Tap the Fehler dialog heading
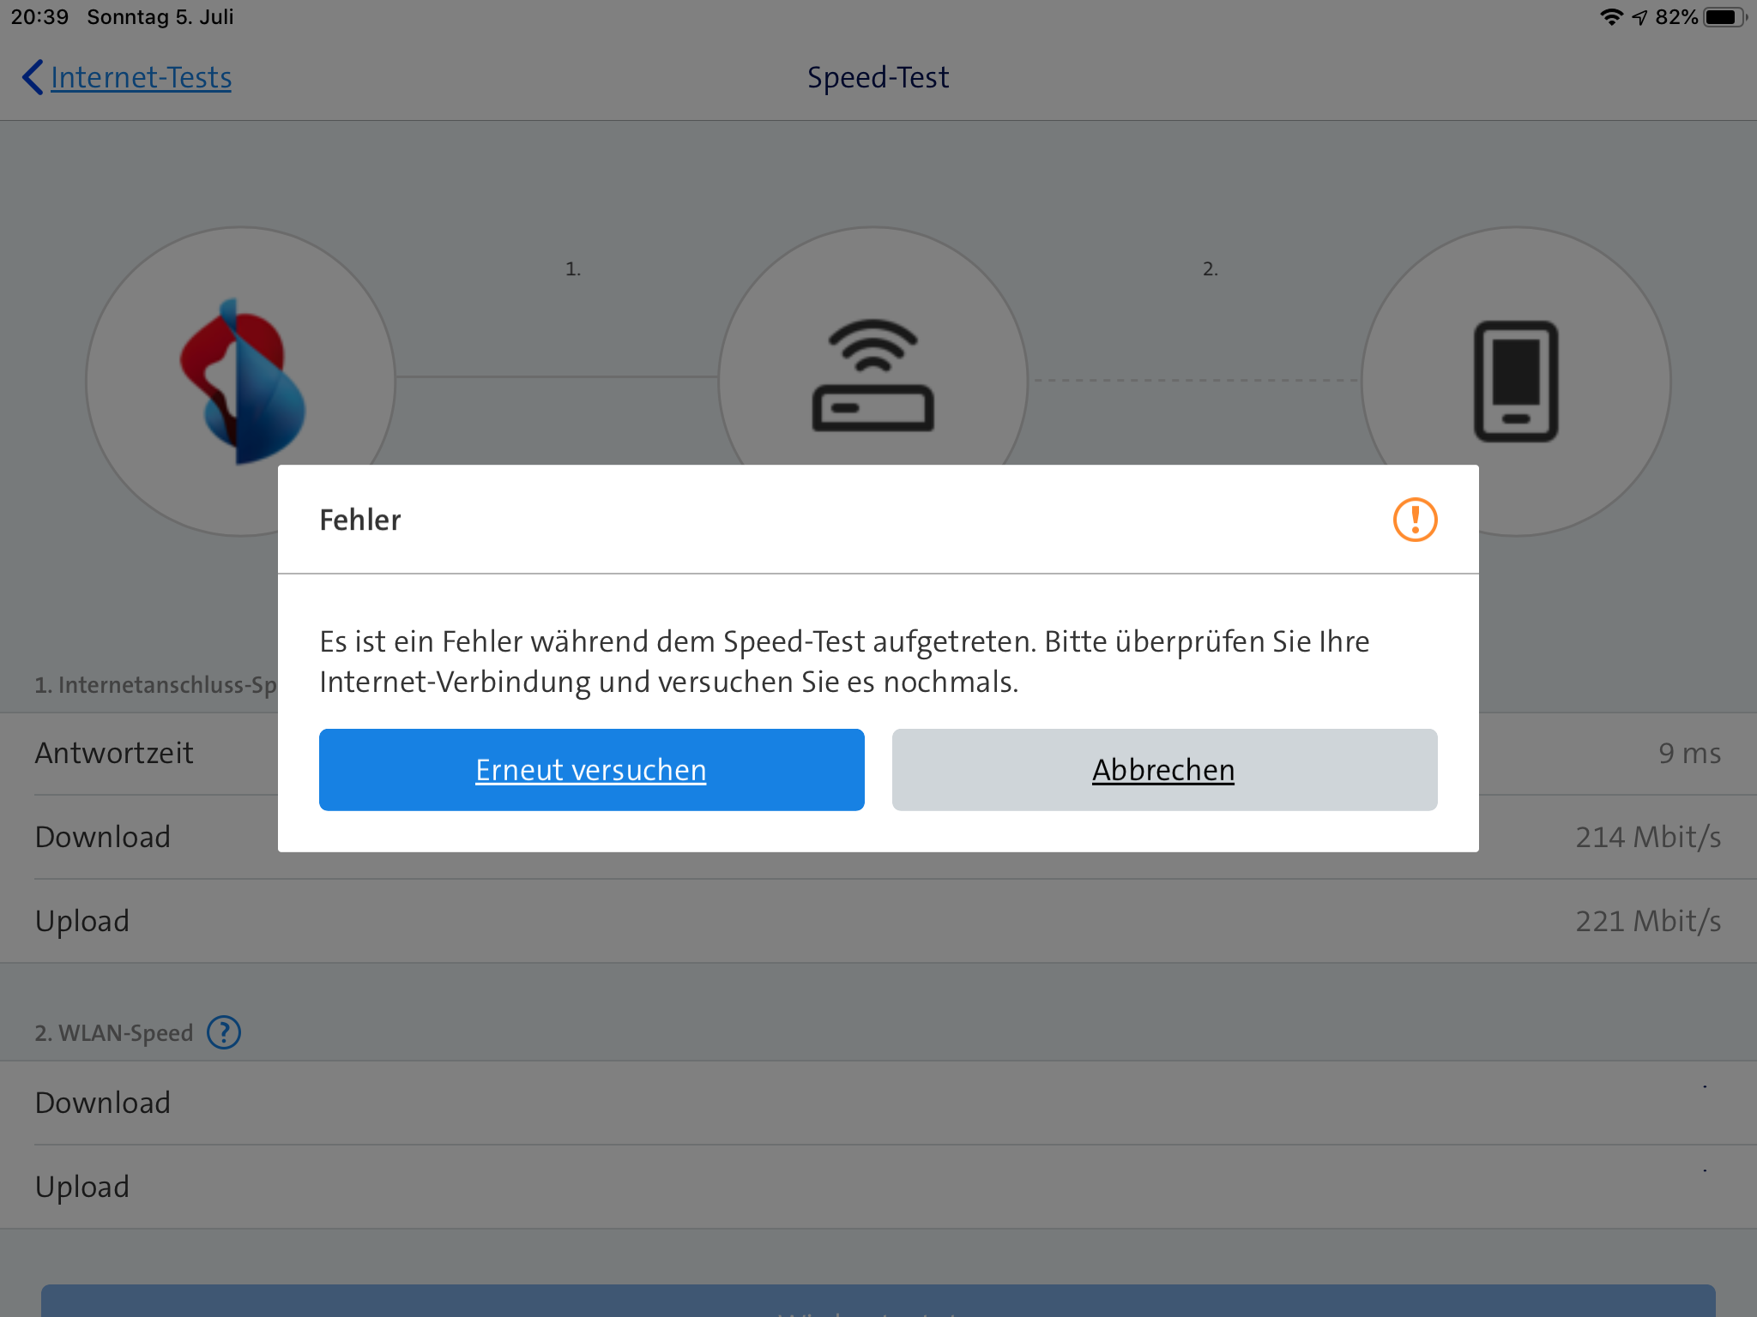 tap(360, 520)
